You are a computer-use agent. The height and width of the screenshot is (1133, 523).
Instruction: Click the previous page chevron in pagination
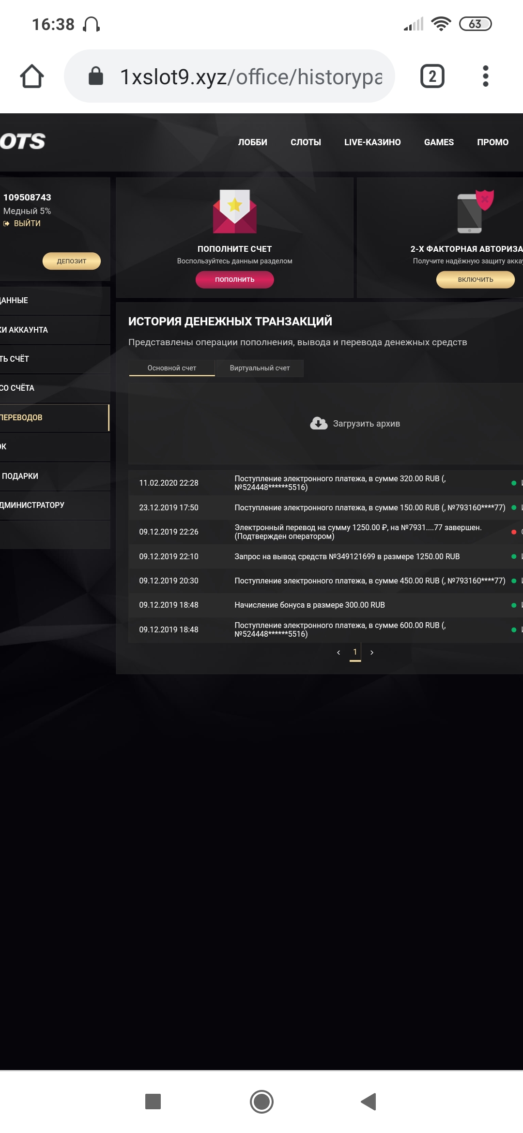[338, 652]
